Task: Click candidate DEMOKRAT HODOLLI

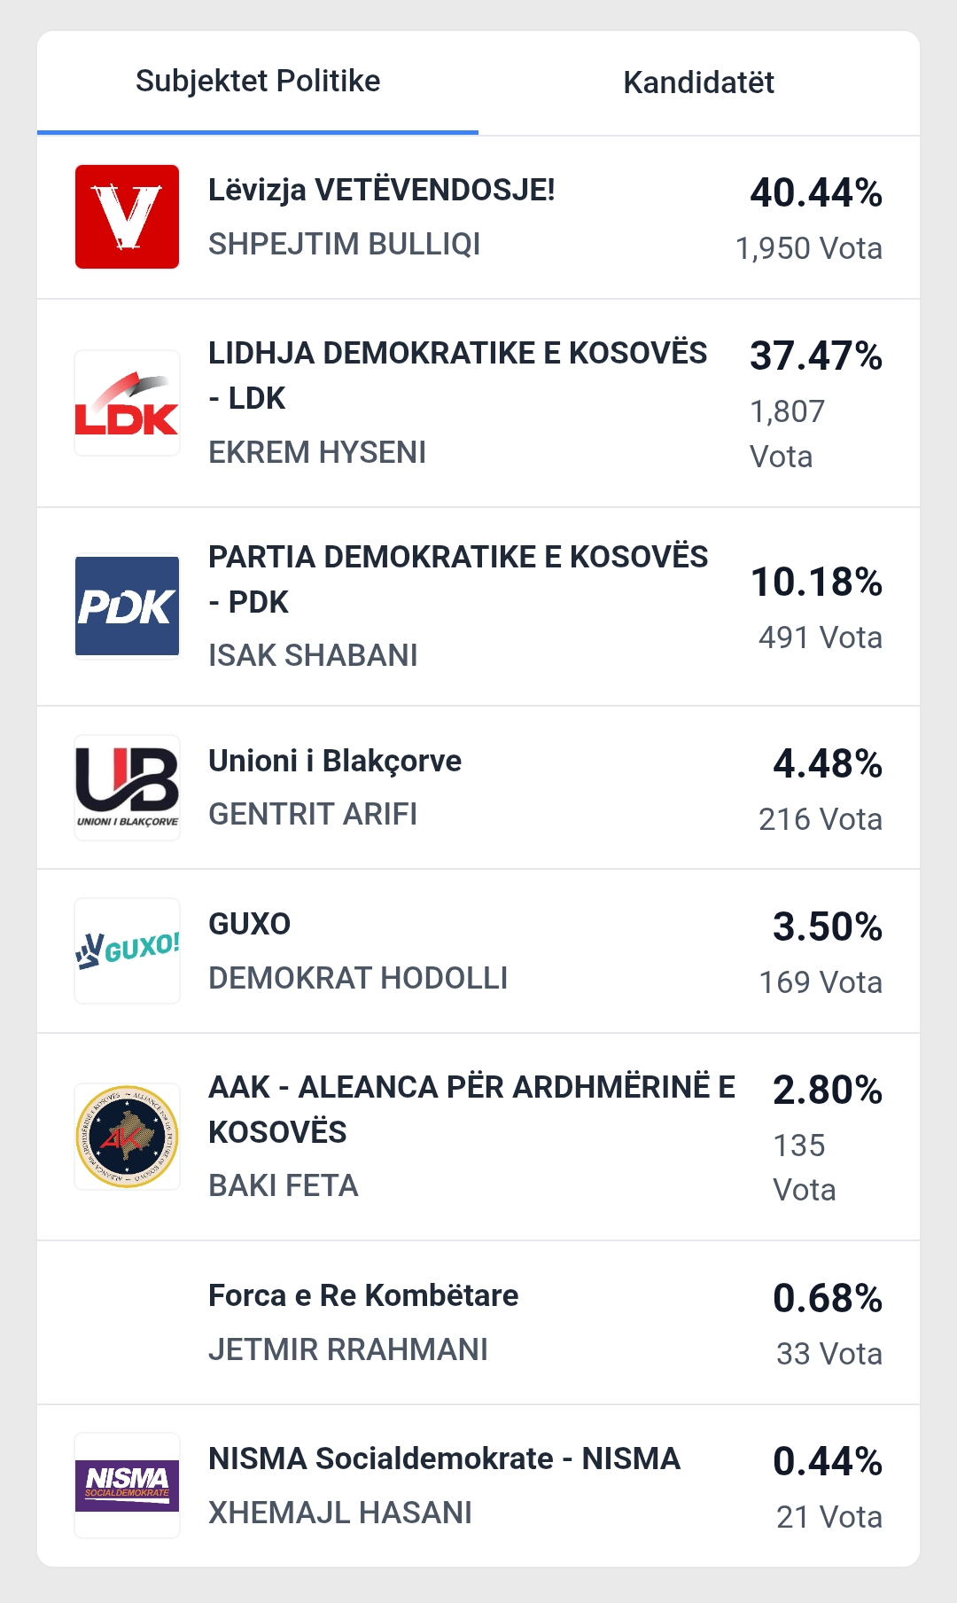Action: (358, 978)
